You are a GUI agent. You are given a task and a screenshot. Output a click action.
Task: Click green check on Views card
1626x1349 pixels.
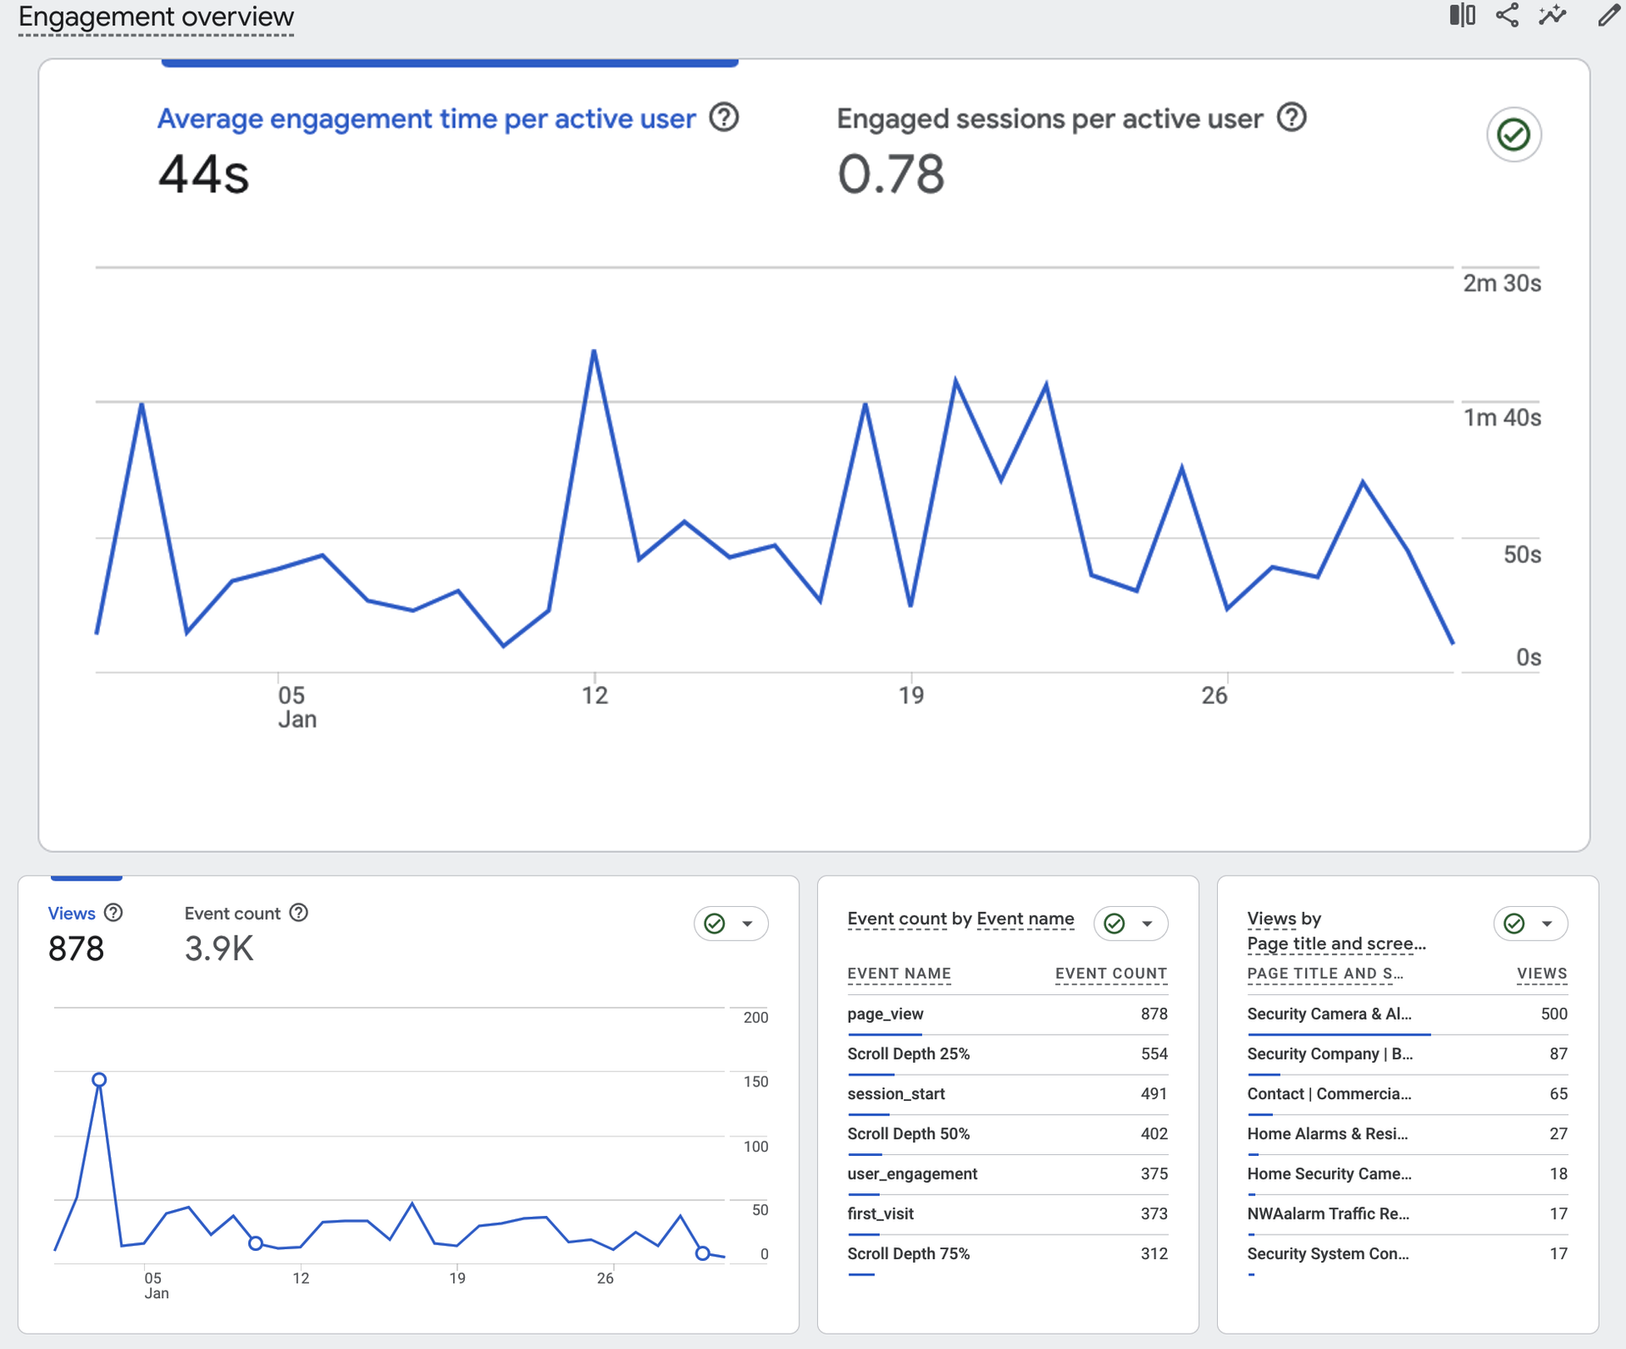tap(715, 923)
